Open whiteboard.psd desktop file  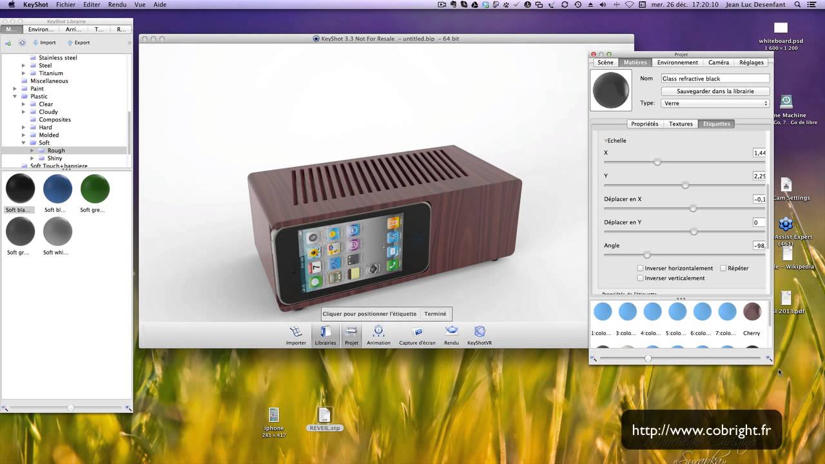point(781,28)
